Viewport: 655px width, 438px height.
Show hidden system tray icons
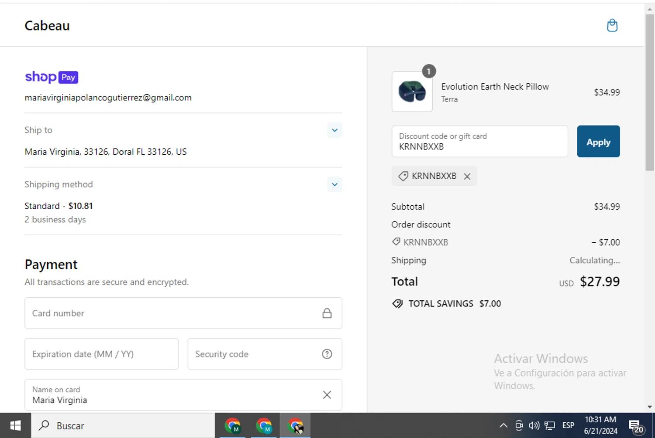[503, 425]
